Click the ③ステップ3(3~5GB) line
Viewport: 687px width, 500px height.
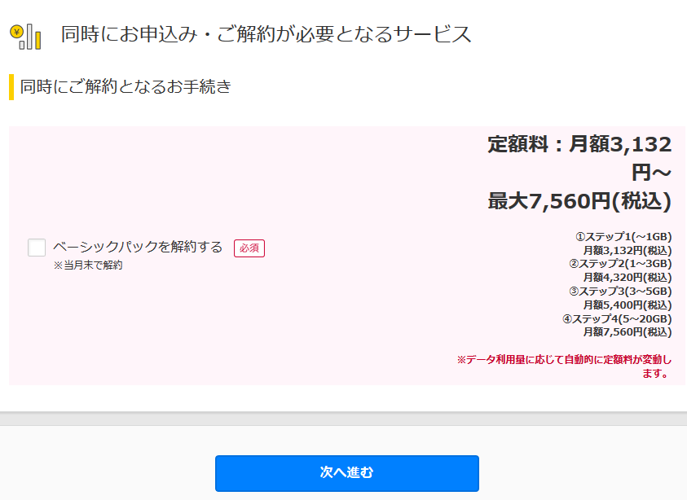(x=620, y=292)
